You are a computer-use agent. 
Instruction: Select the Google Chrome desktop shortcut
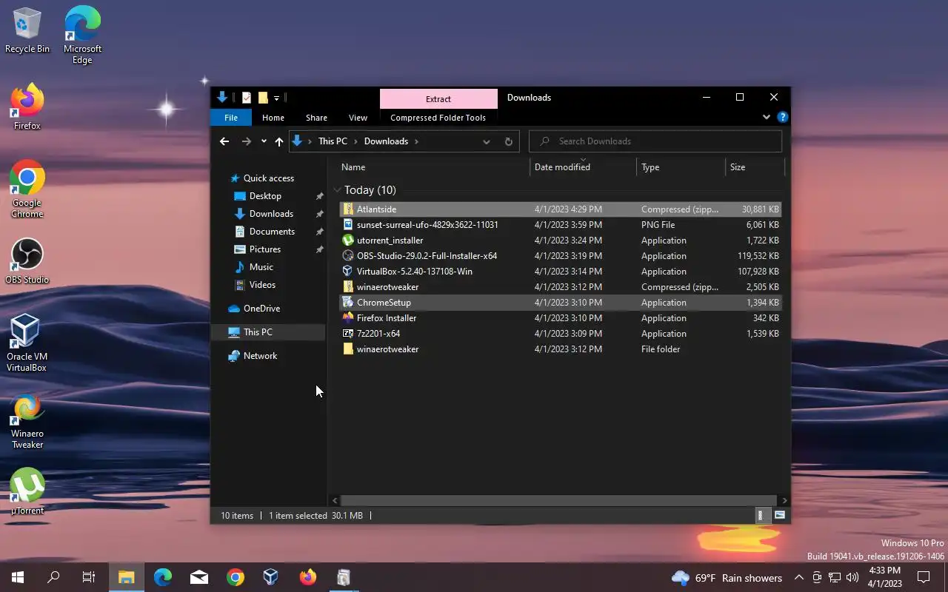click(27, 189)
